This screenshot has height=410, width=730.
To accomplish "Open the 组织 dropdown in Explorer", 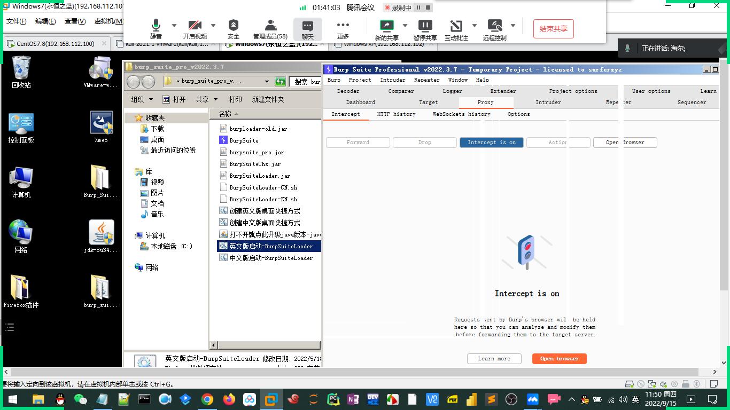I will pyautogui.click(x=142, y=99).
